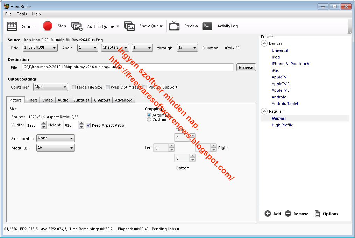Open the Add To Queue dropdown arrow
The width and height of the screenshot is (355, 238).
tap(118, 26)
